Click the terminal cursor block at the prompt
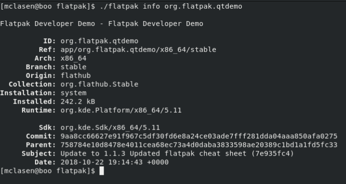This screenshot has height=184, width=346. pos(102,171)
